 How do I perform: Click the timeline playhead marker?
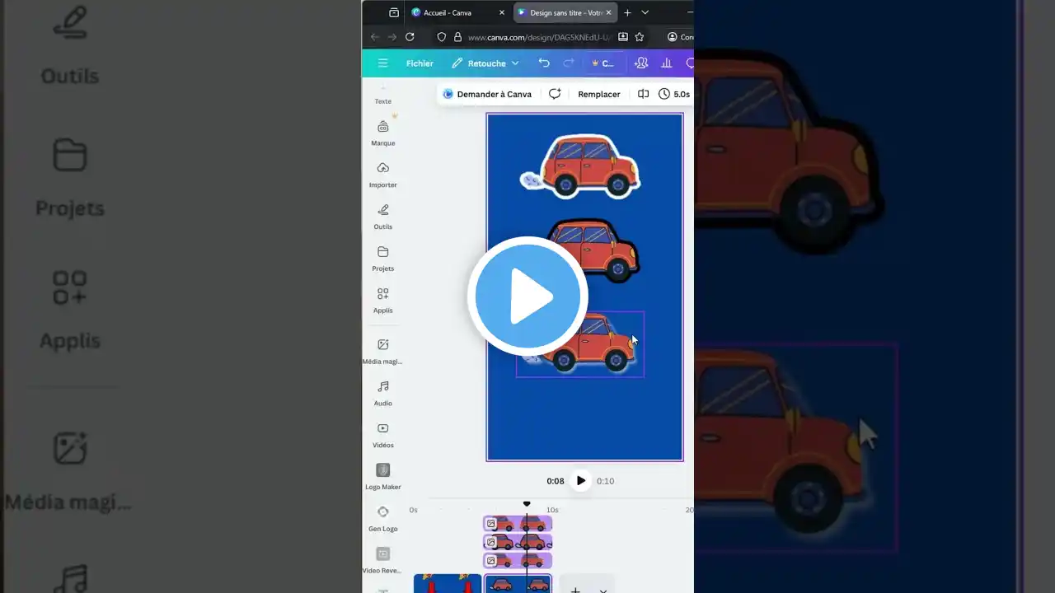(x=527, y=504)
